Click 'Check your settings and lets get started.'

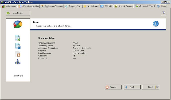[x=53, y=26]
